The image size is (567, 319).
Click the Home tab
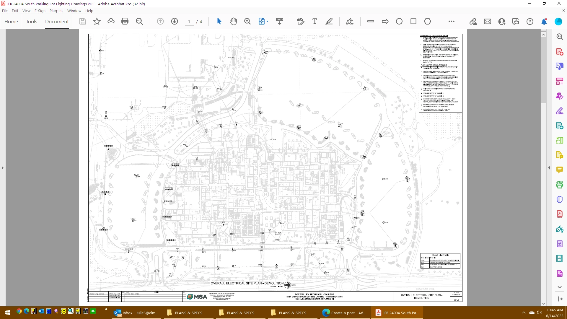tap(11, 22)
